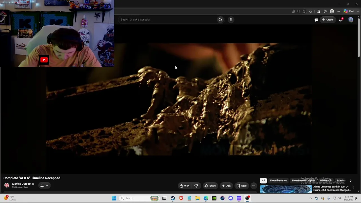Click the browser zoom-out magnifier icon
361x203 pixels.
point(298,11)
